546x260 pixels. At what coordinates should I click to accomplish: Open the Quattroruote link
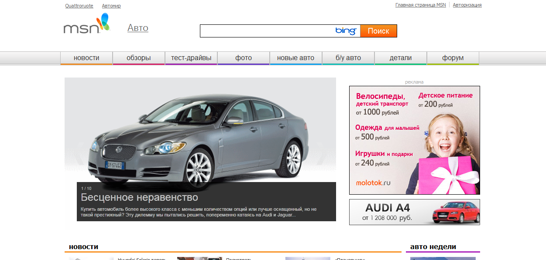coord(79,6)
